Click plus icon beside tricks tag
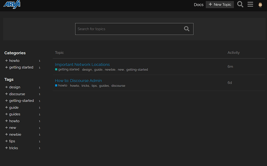The height and width of the screenshot is (166, 267). click(7, 148)
